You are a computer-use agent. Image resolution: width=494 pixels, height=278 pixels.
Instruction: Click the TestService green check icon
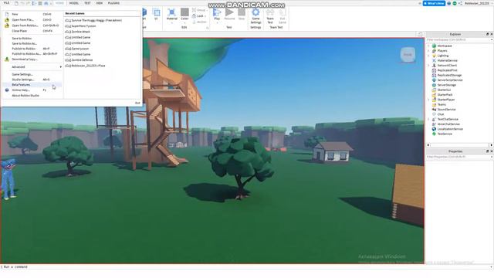point(434,134)
